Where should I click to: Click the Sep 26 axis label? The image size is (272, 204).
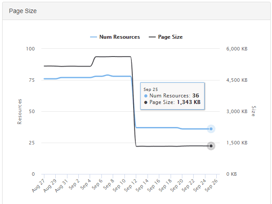coord(211,186)
